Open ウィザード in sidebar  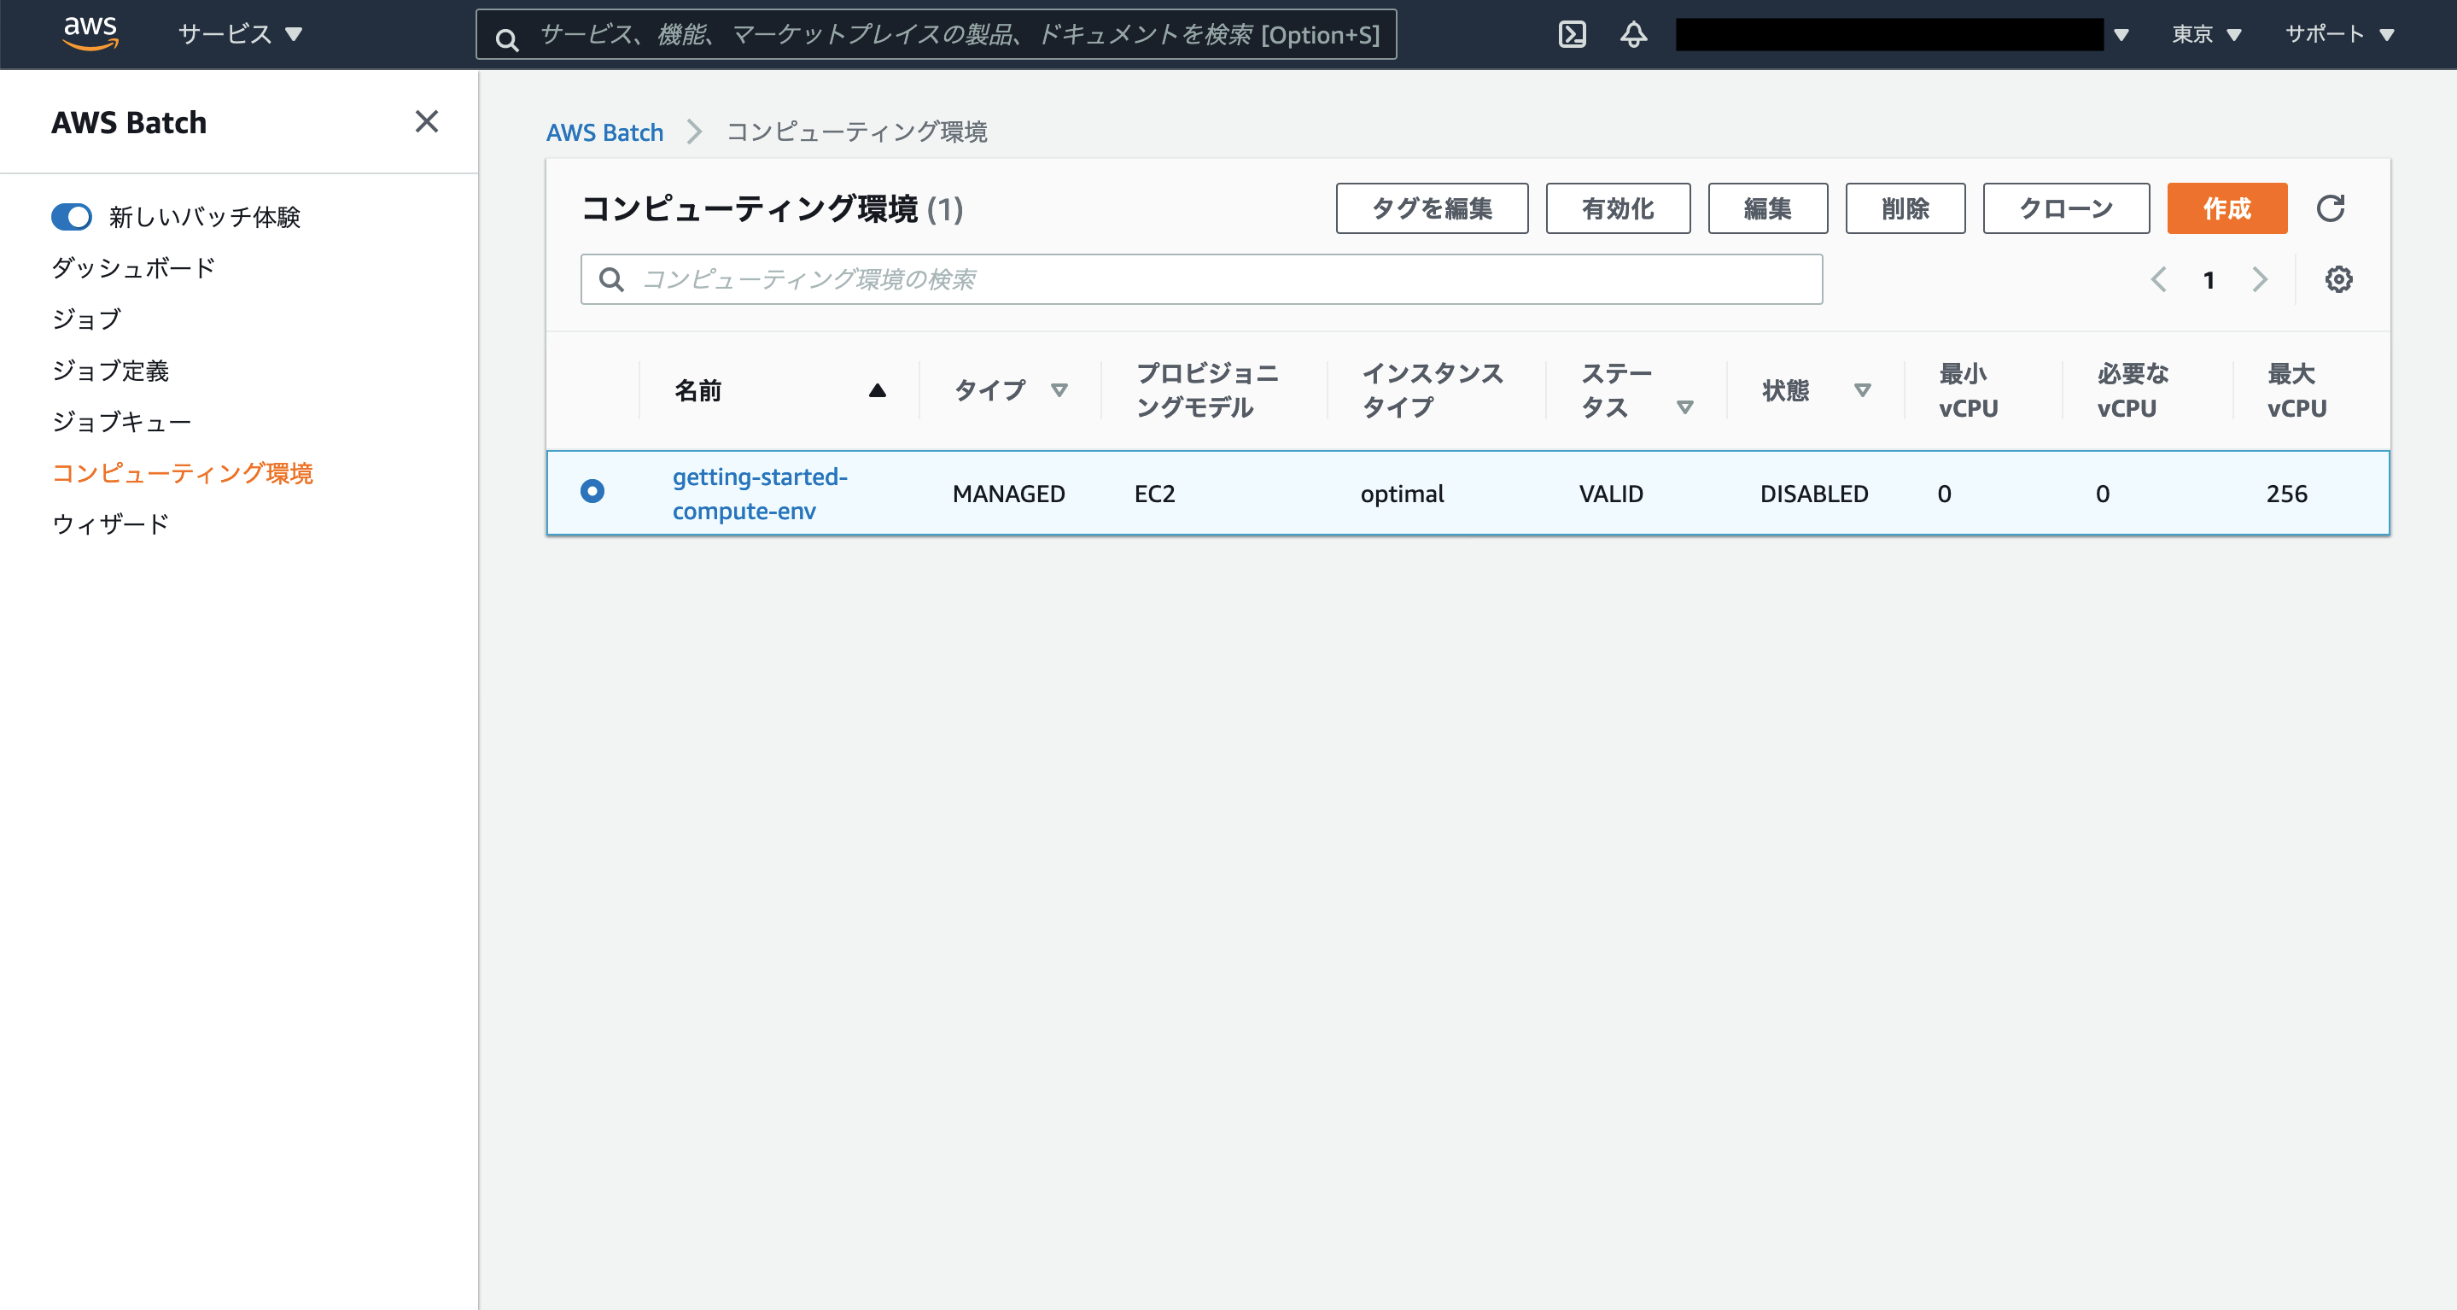pyautogui.click(x=111, y=523)
